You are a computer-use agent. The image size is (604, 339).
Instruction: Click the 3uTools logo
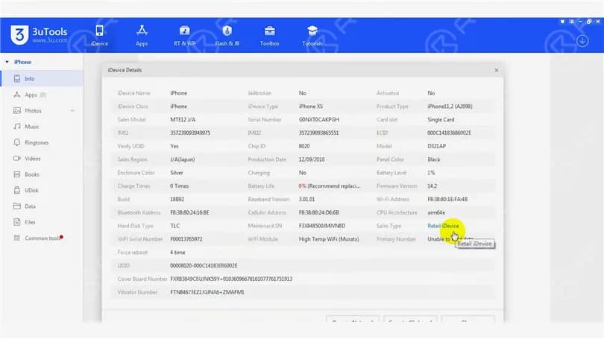pos(39,35)
